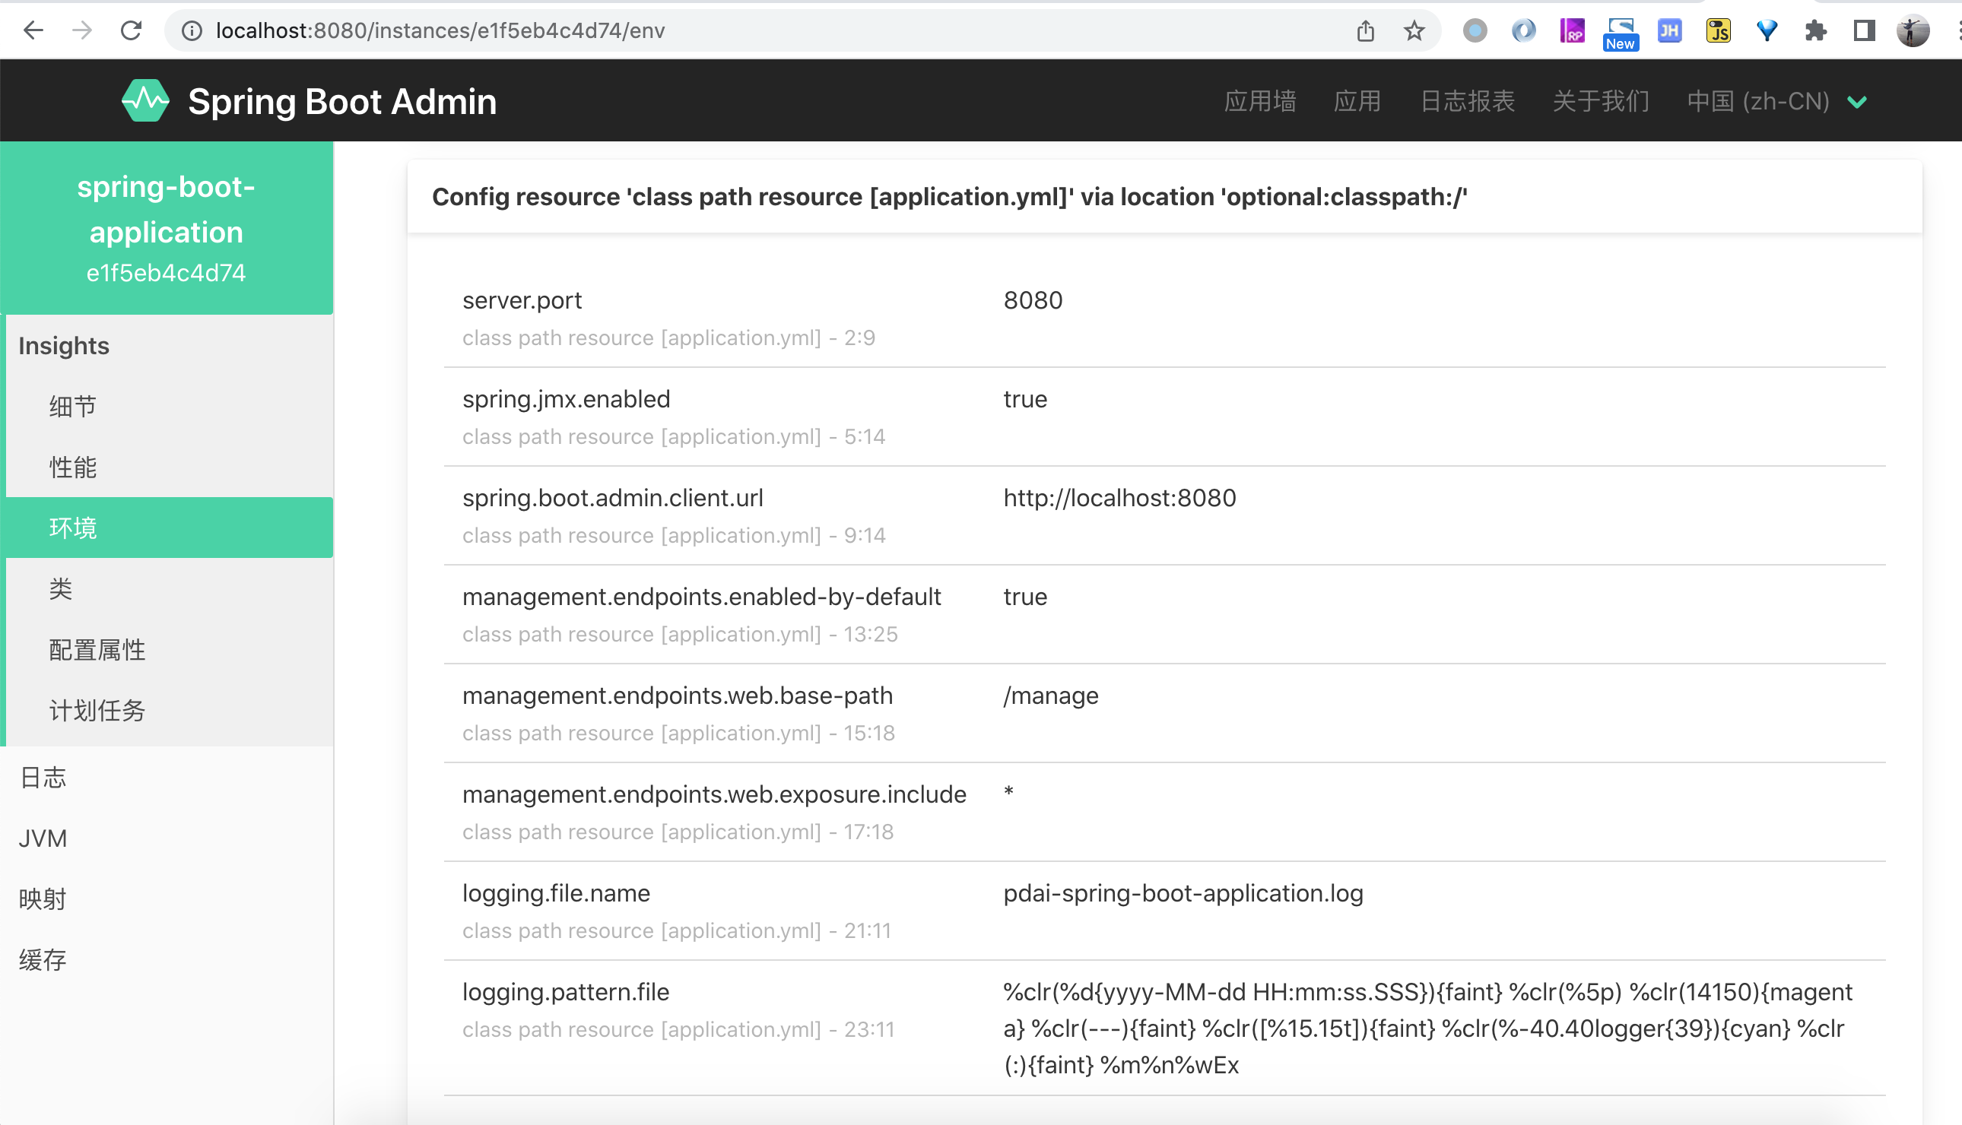Open the blue swirl extension icon
This screenshot has width=1962, height=1125.
(x=1524, y=30)
